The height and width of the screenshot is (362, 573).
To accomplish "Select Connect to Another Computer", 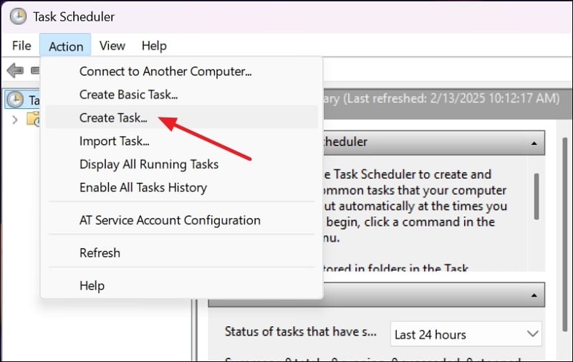I will 182,71.
